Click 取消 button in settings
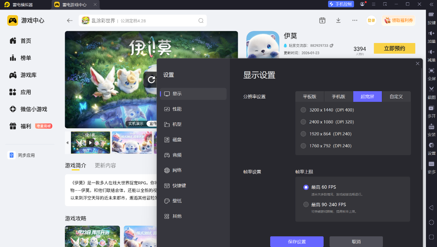This screenshot has width=437, height=247. pos(356,241)
